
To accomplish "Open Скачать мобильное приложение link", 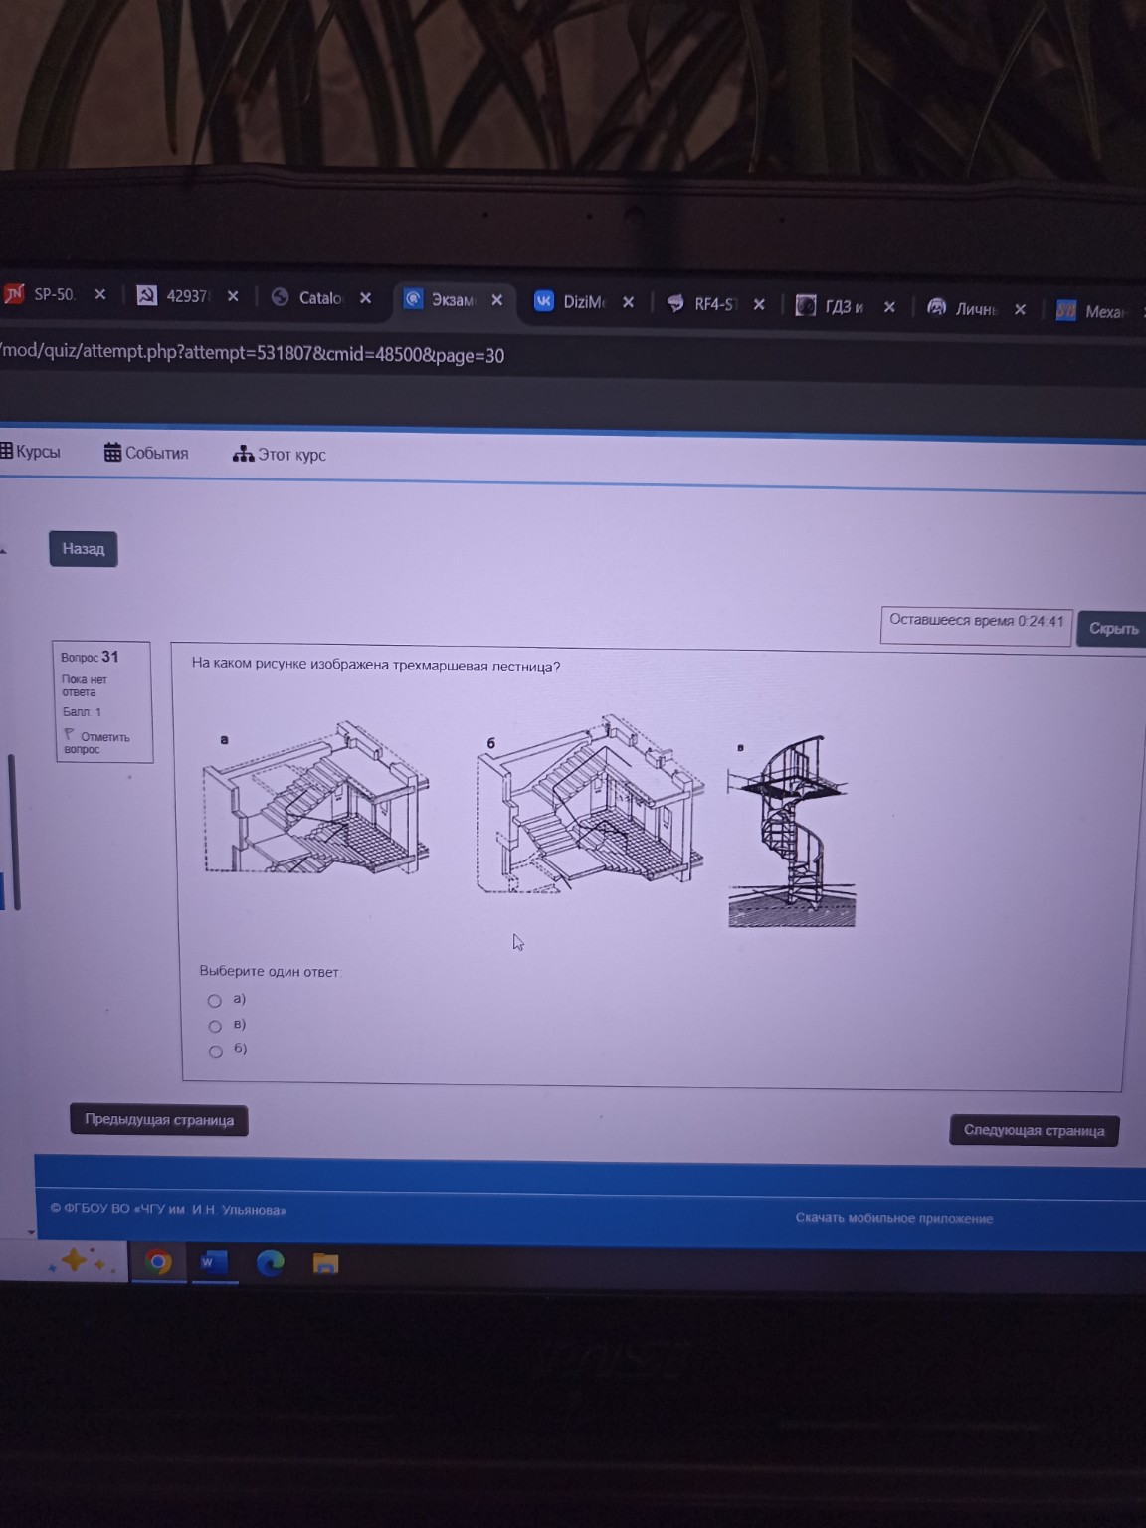I will (x=893, y=1218).
